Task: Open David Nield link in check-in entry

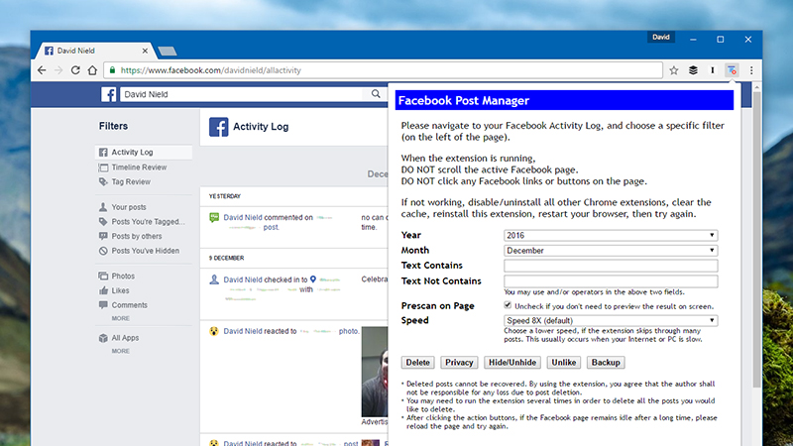Action: click(x=243, y=279)
